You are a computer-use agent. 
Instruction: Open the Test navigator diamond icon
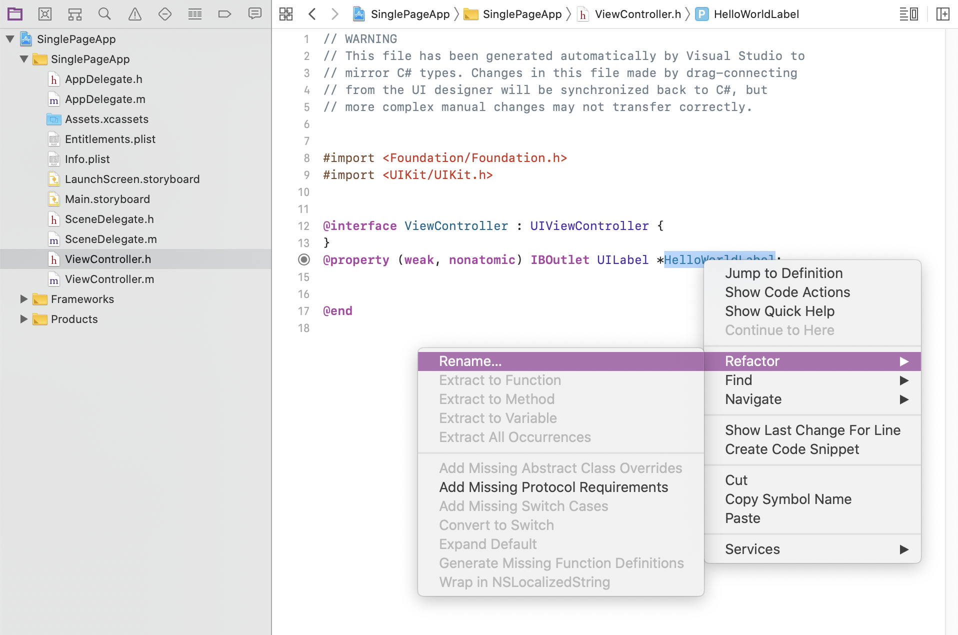(165, 14)
